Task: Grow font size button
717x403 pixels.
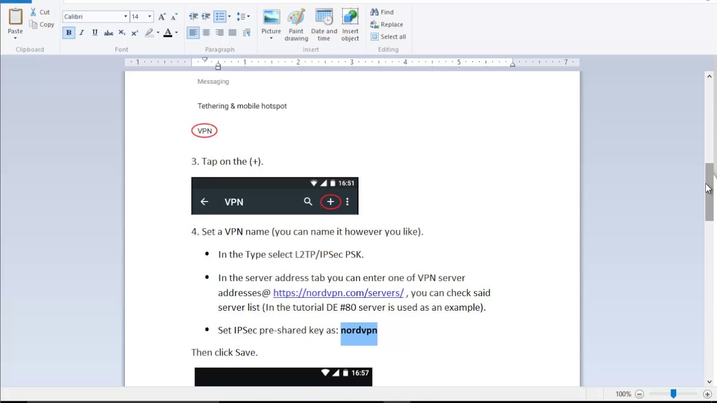Action: point(162,17)
